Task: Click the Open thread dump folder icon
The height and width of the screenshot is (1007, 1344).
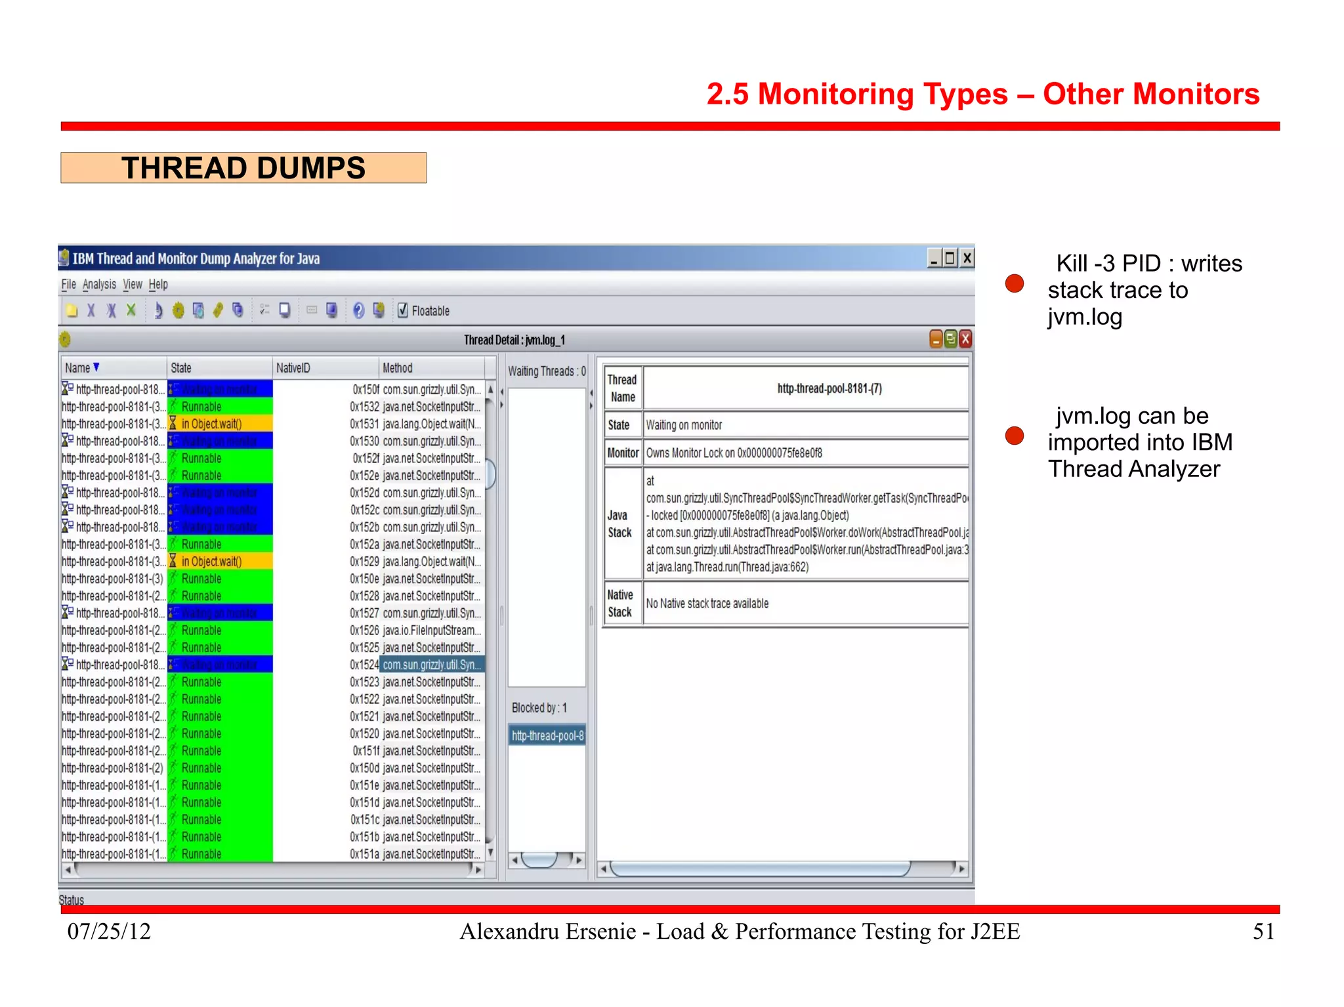Action: point(72,310)
